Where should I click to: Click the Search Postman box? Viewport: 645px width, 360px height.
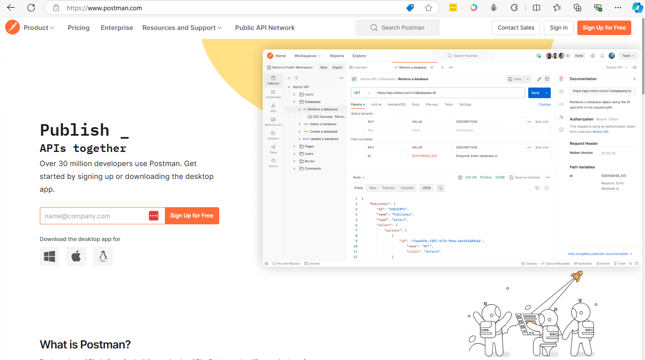(x=397, y=28)
